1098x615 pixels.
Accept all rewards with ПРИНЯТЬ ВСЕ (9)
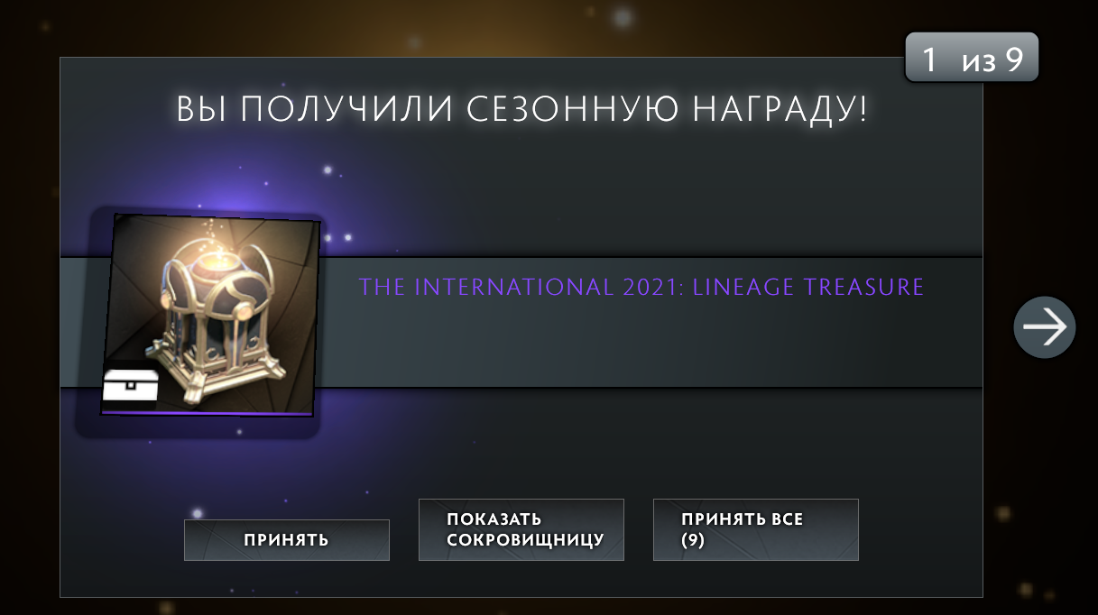point(756,530)
